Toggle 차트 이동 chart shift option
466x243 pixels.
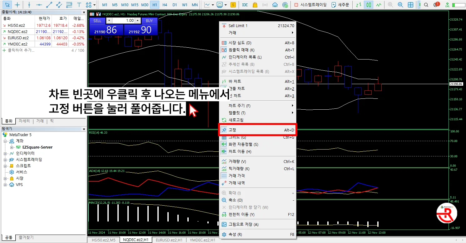[258, 152]
